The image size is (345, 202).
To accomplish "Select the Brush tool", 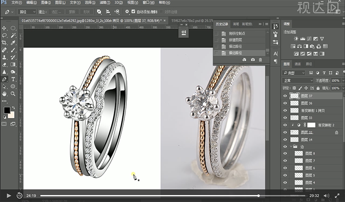I will coord(13,50).
